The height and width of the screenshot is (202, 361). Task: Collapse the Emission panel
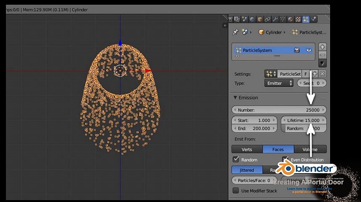coord(235,98)
